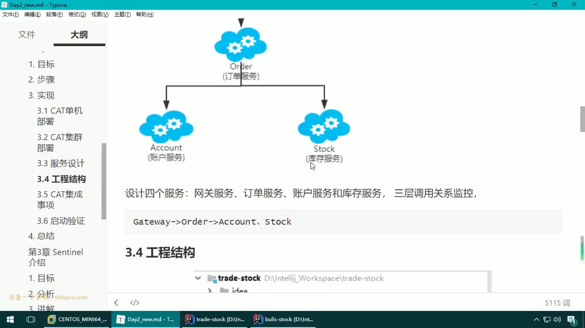Open the volume tray icon

coord(557,319)
